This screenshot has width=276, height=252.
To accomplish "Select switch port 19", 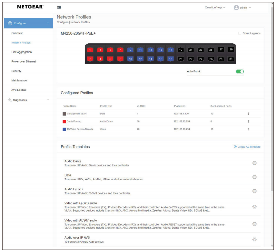I will [x=181, y=50].
